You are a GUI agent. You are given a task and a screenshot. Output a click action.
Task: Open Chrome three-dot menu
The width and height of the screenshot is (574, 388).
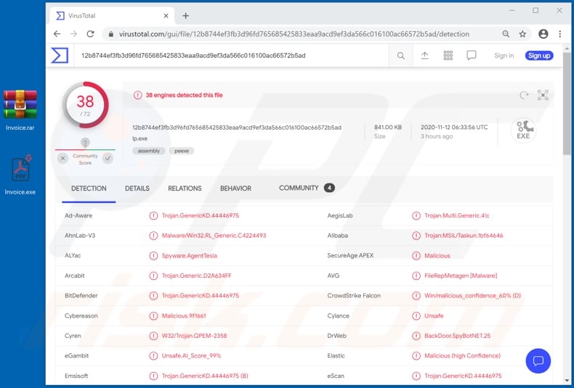click(x=559, y=34)
